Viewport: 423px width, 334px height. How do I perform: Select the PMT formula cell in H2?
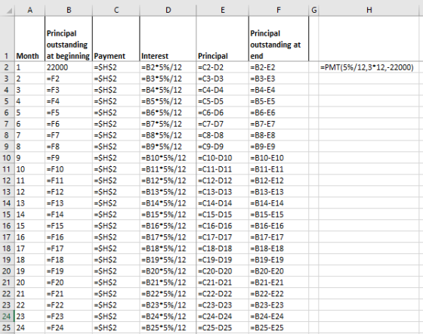(x=369, y=67)
